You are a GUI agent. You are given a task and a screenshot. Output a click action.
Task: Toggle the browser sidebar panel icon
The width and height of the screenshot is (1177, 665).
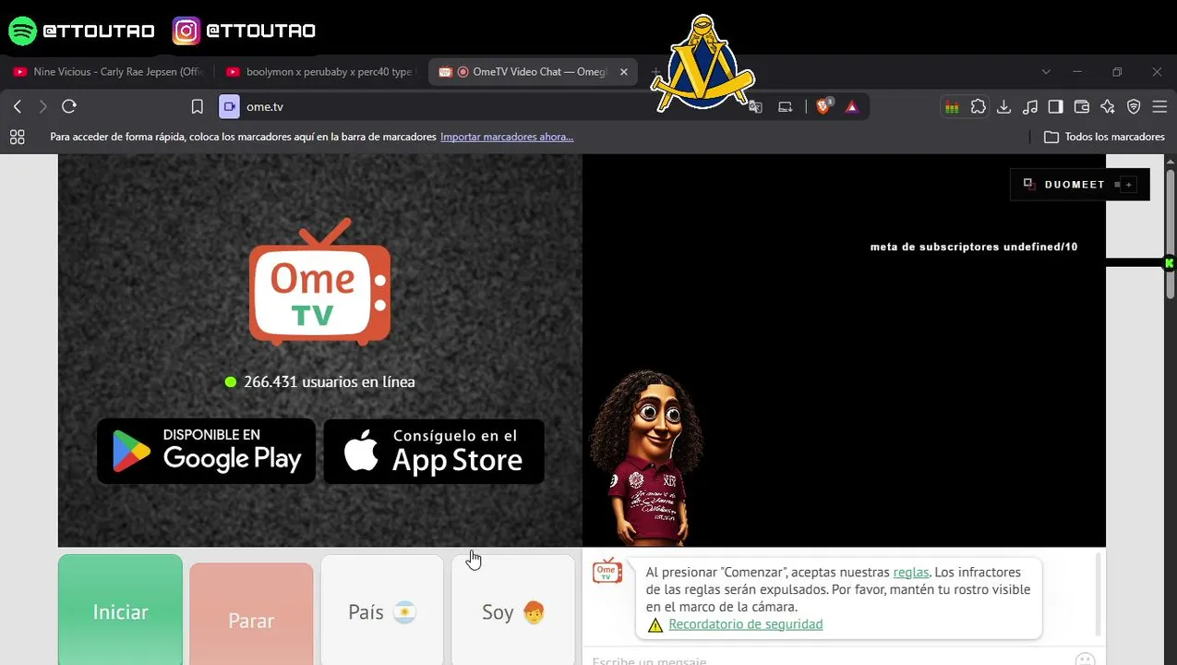1056,107
